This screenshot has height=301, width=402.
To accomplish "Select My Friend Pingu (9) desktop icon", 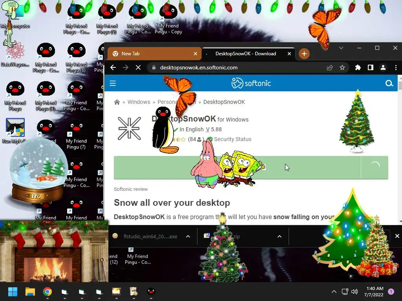I will click(107, 19).
